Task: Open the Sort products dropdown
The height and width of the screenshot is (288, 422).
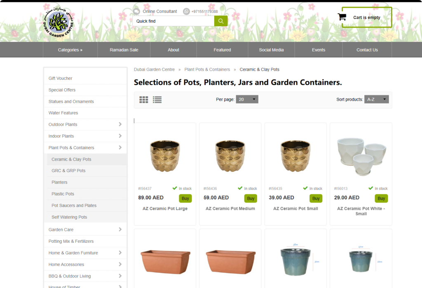Action: click(377, 99)
